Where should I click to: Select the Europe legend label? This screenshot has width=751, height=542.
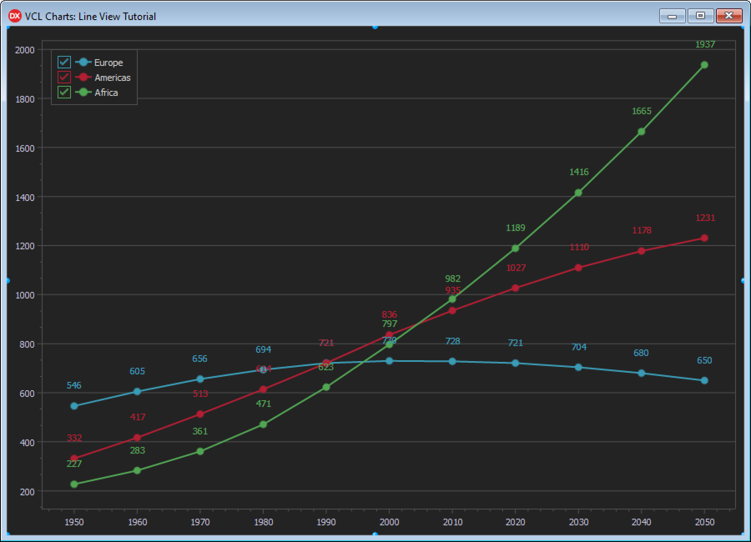(x=108, y=63)
